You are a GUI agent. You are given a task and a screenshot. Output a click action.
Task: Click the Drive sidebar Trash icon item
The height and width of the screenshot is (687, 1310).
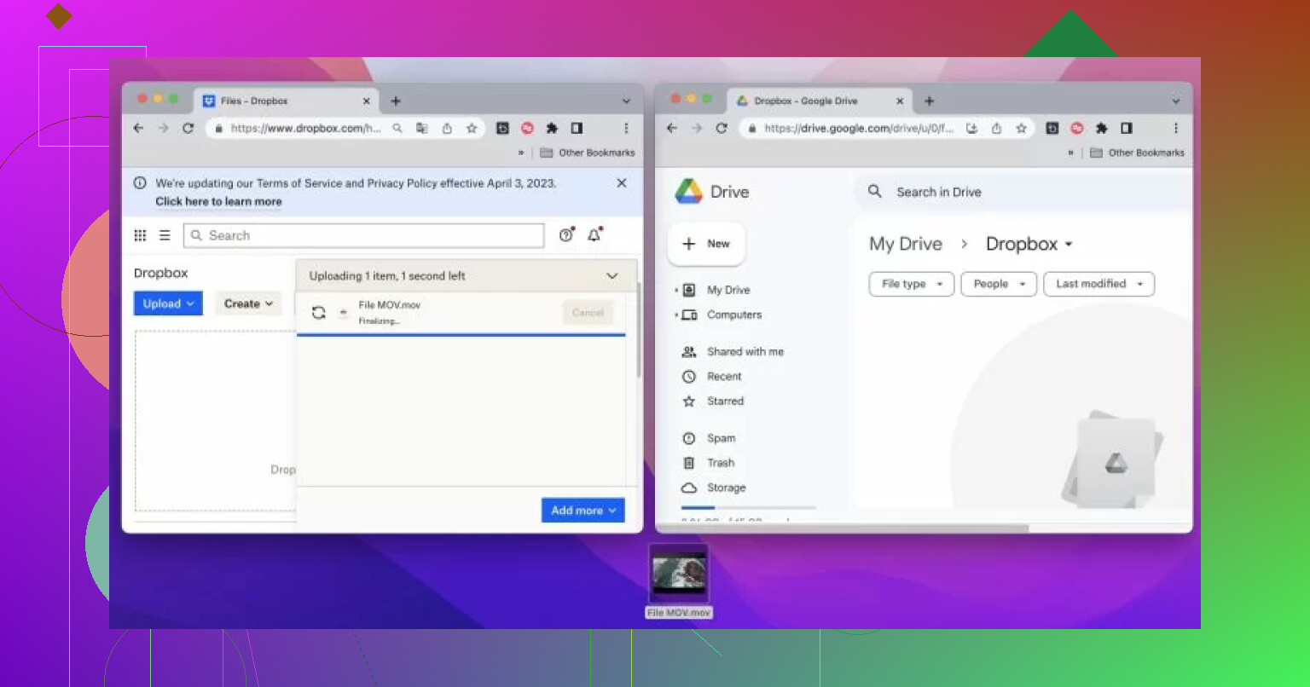coord(689,463)
